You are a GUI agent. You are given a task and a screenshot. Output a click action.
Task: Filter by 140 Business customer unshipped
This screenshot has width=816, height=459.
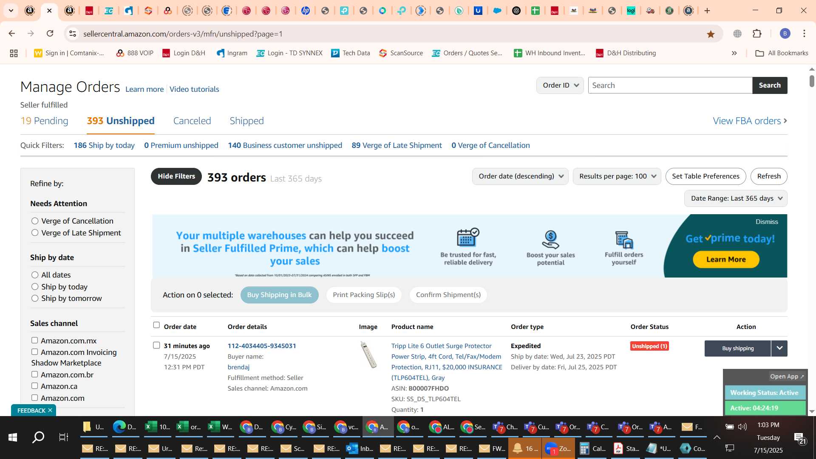tap(285, 145)
